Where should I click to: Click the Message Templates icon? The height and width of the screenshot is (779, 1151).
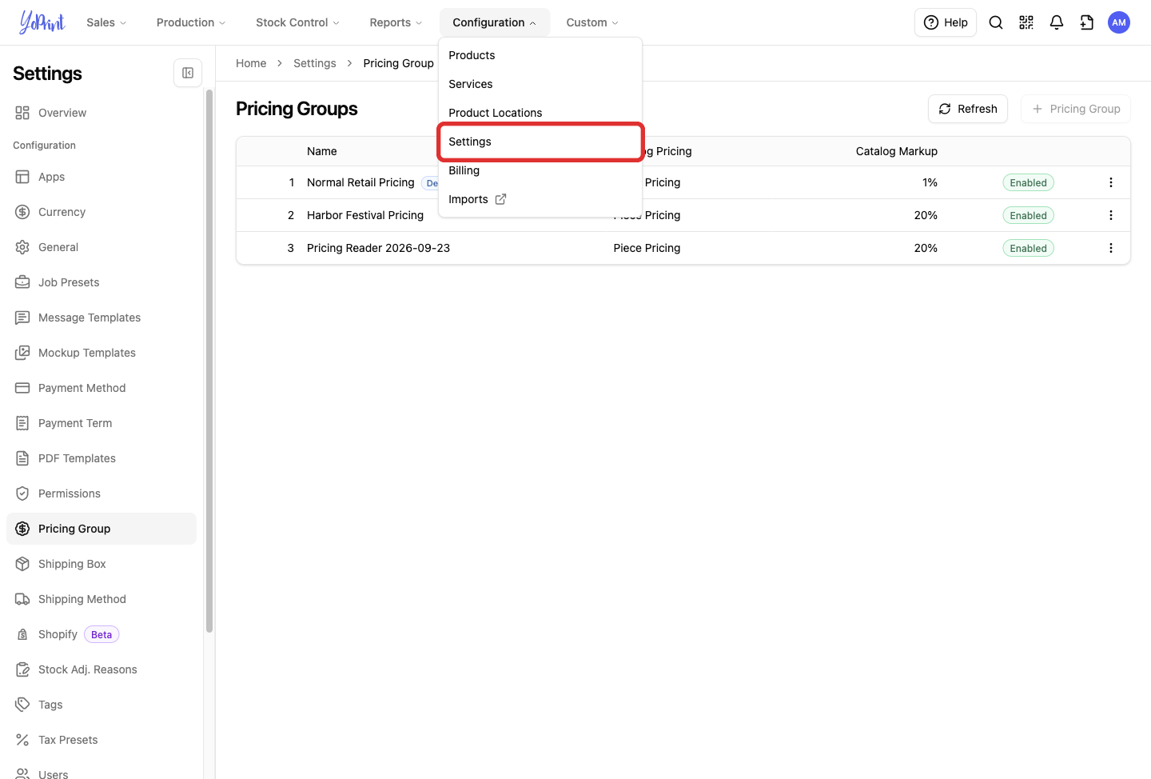22,318
